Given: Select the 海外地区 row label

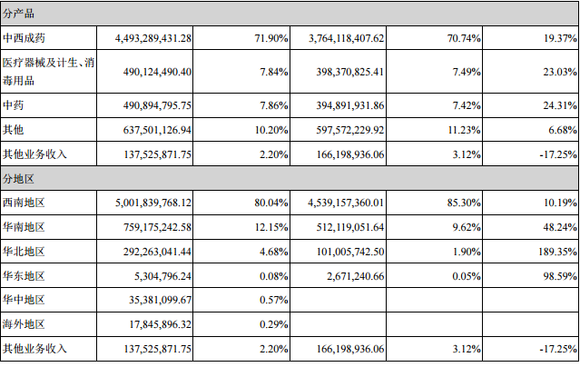Looking at the screenshot, I should point(25,324).
